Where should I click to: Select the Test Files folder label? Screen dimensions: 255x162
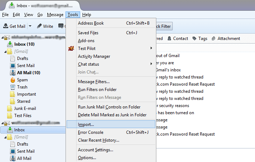[23, 116]
